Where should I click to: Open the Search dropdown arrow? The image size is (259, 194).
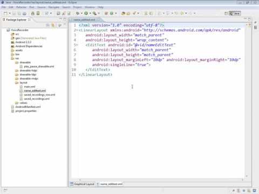click(138, 13)
